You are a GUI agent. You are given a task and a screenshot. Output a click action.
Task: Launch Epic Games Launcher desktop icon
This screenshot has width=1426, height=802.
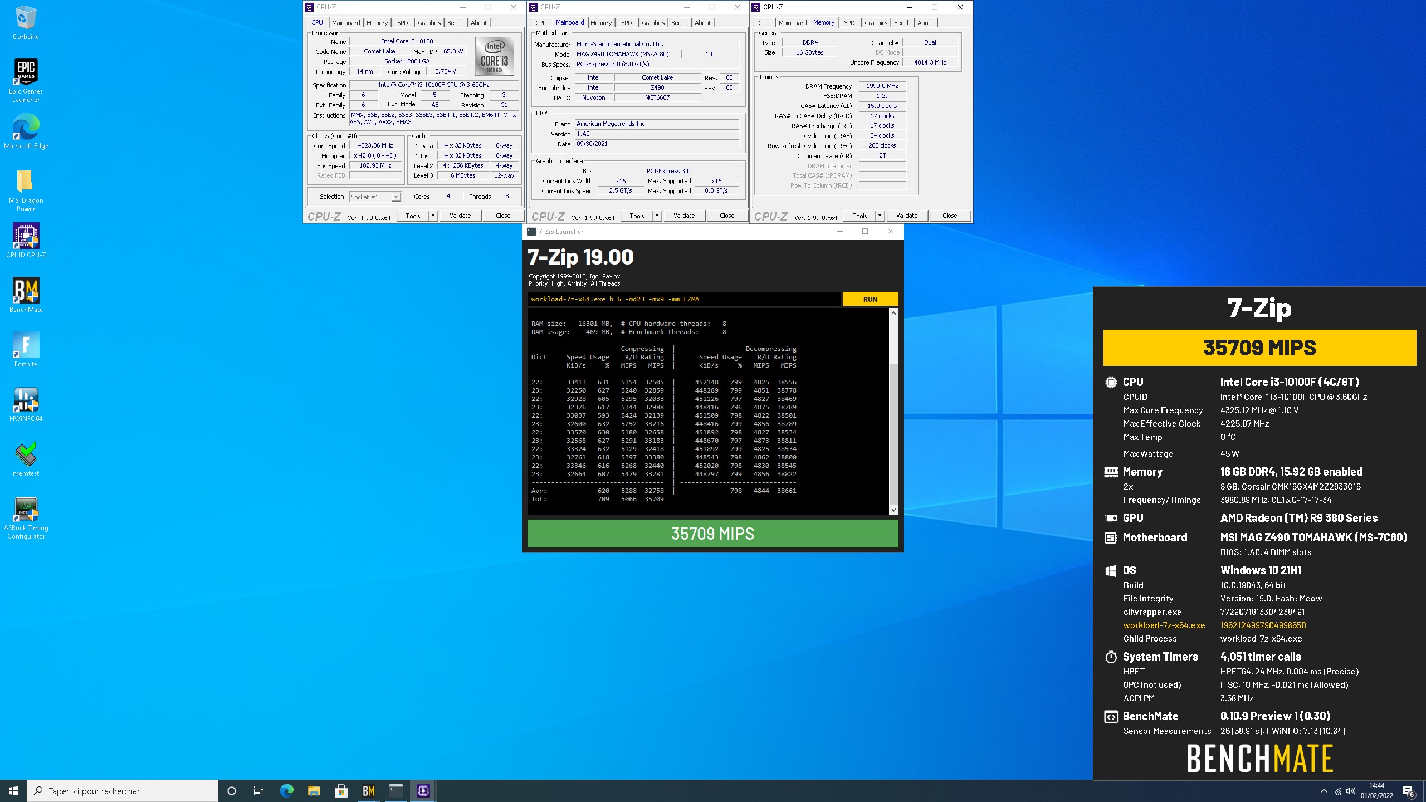point(26,81)
